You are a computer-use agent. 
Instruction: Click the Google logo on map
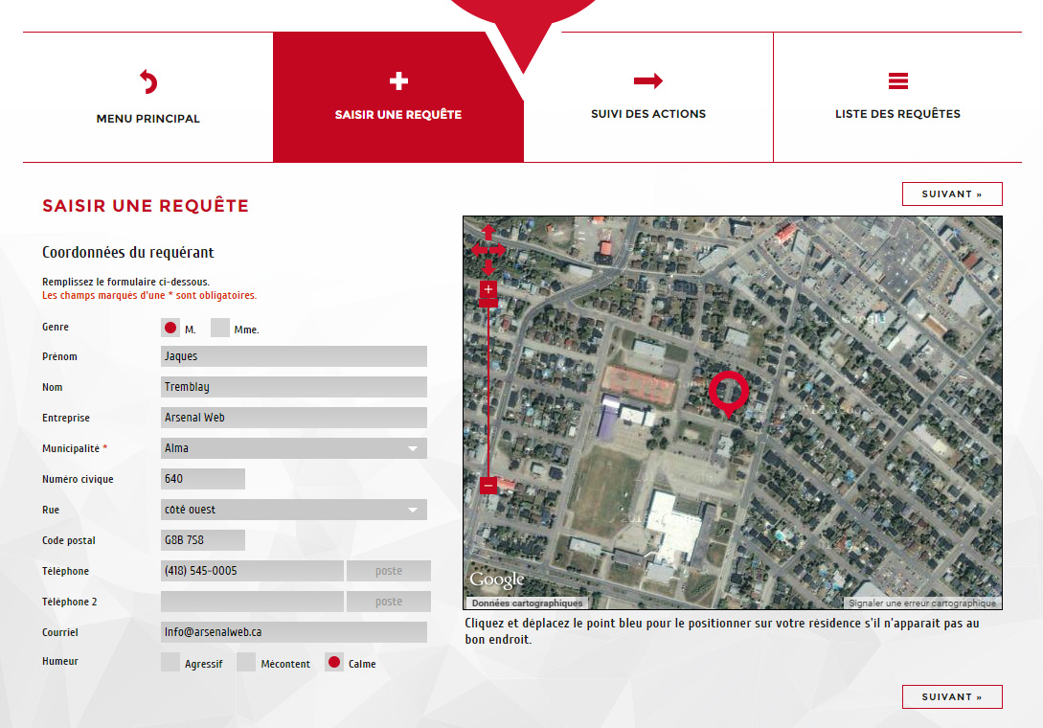pos(496,580)
